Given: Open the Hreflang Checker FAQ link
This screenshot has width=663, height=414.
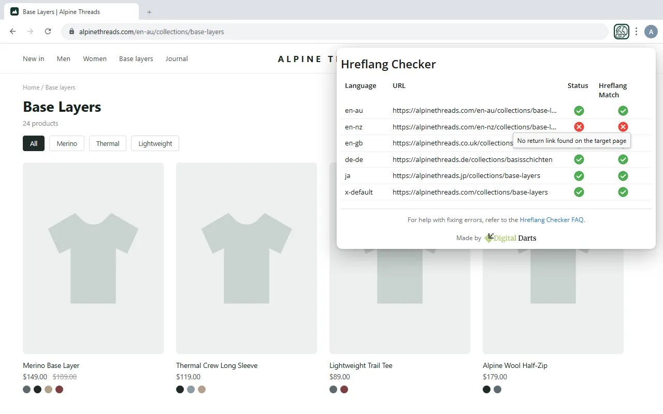Looking at the screenshot, I should 552,220.
